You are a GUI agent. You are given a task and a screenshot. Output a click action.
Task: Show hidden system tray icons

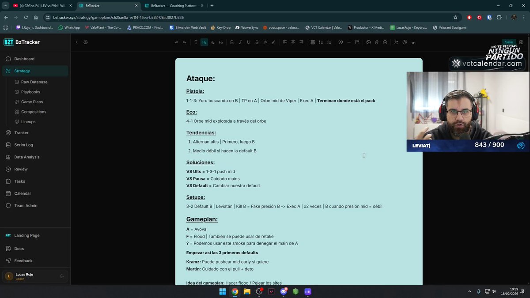tap(469, 291)
